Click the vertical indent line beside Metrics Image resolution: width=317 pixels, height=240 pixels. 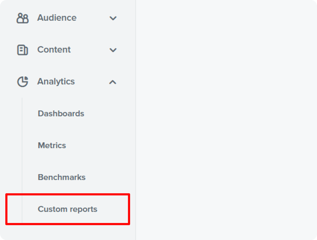(x=22, y=145)
